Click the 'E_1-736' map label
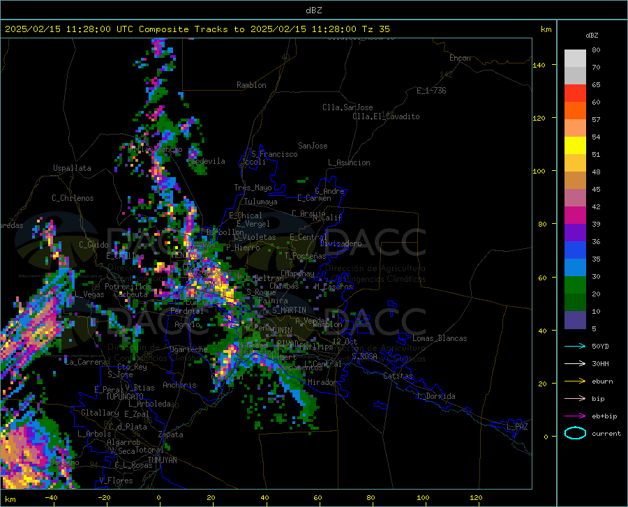628x507 pixels. 431,91
